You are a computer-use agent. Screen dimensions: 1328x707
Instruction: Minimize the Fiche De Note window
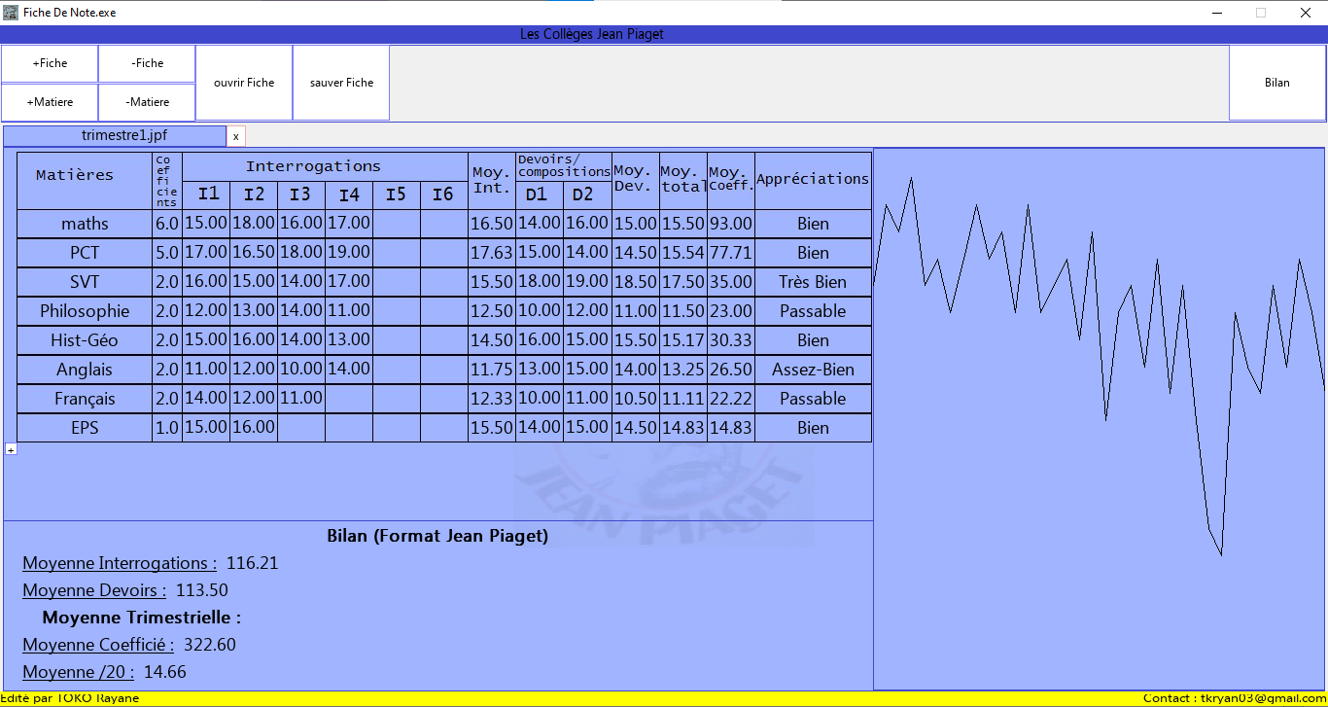pos(1217,13)
